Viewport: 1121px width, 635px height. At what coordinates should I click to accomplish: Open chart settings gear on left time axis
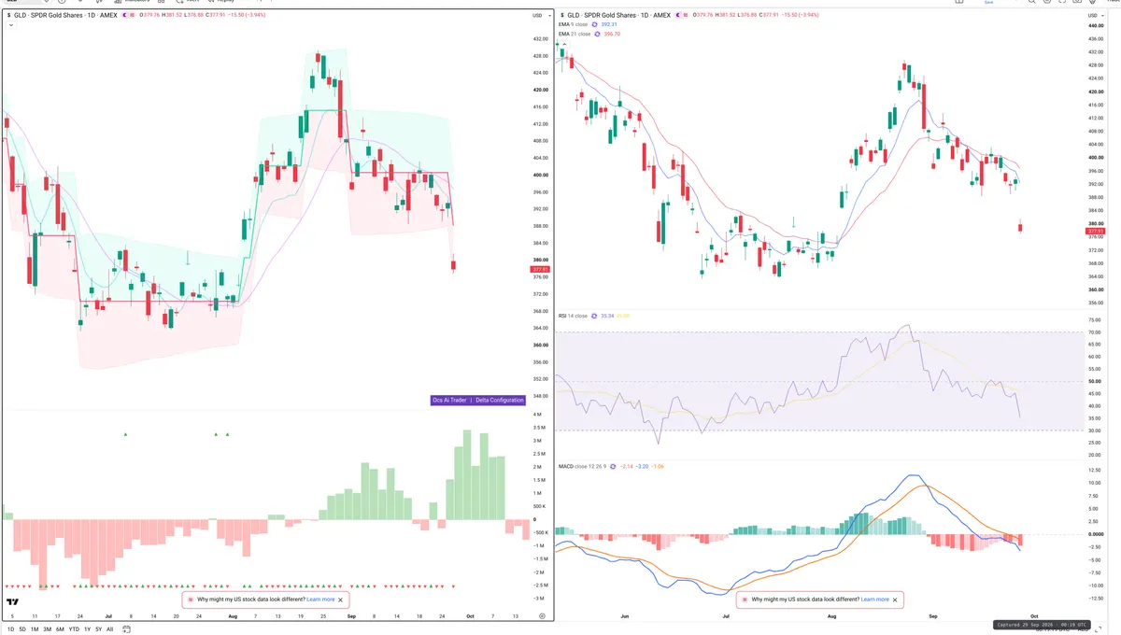pos(542,616)
